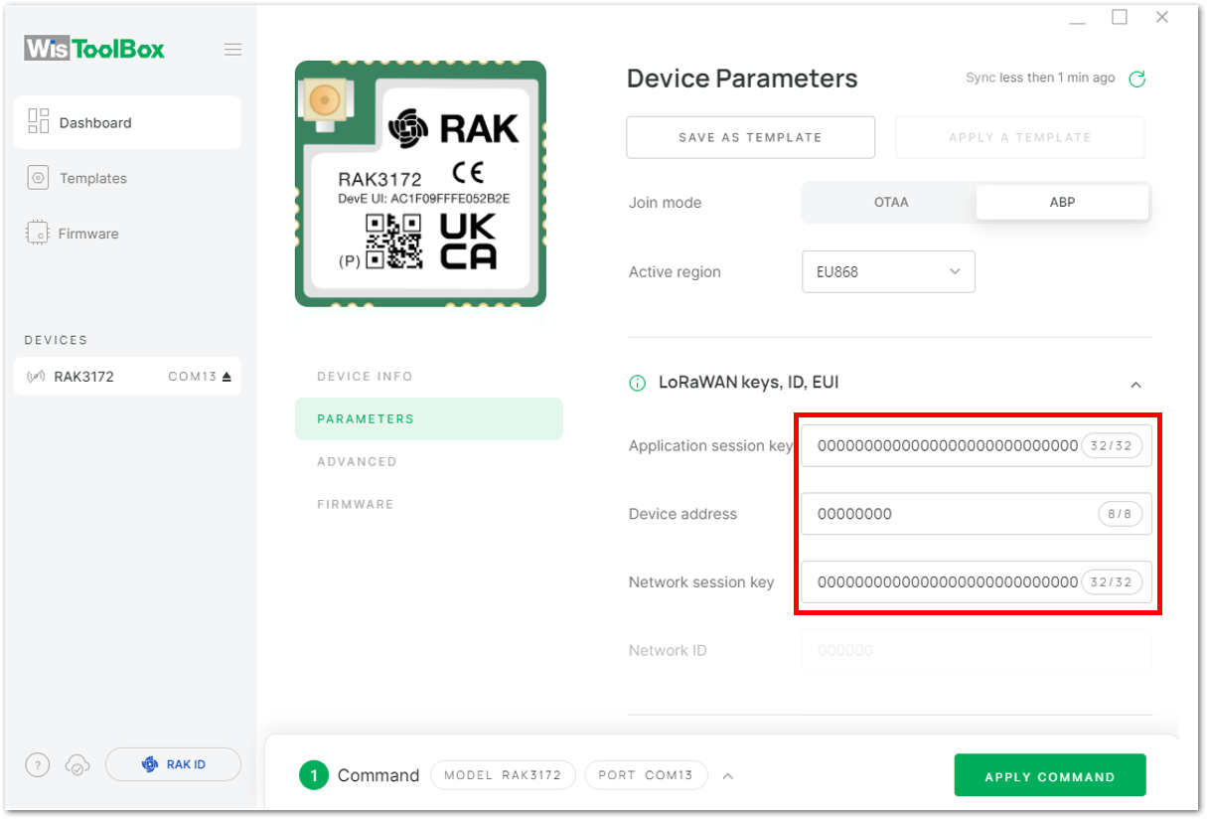Click the Port COM13 tag

646,775
